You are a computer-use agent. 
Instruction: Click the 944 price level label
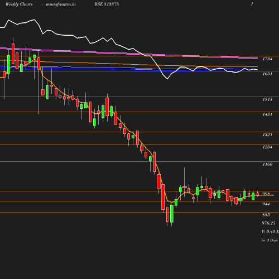pos(266,204)
